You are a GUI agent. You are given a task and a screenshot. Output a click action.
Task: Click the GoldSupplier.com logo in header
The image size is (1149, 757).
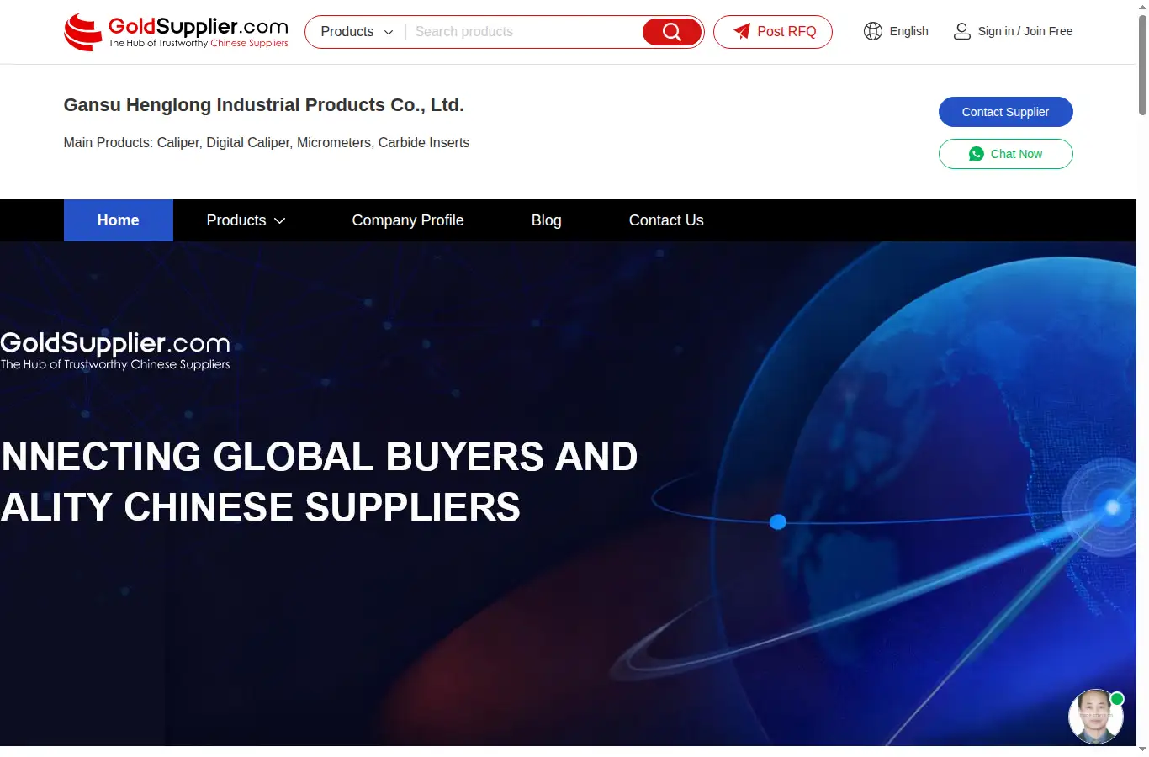coord(176,32)
